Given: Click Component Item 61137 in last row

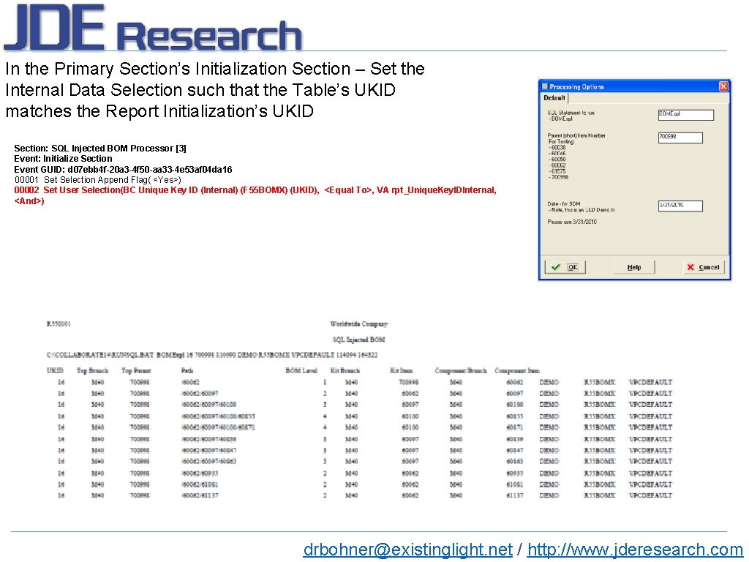Looking at the screenshot, I should (514, 495).
